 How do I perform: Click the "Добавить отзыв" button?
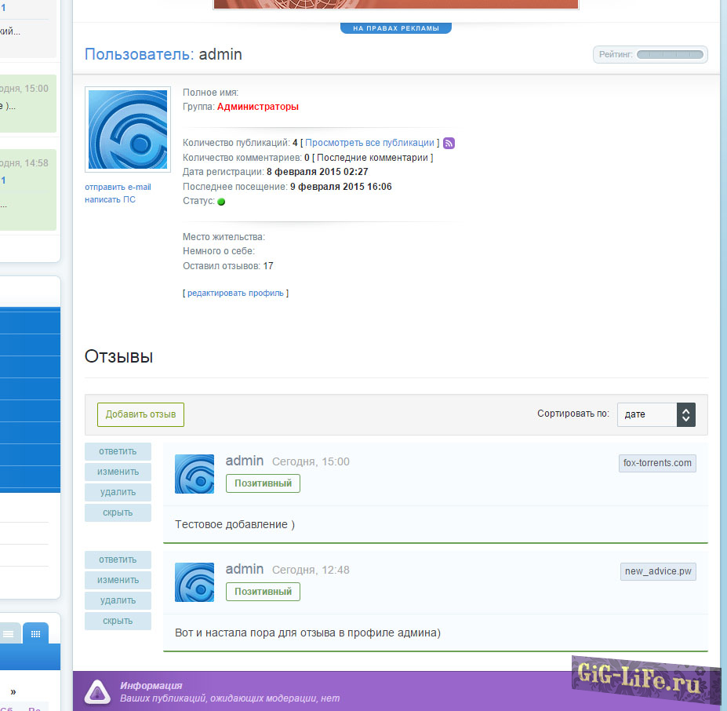[140, 414]
